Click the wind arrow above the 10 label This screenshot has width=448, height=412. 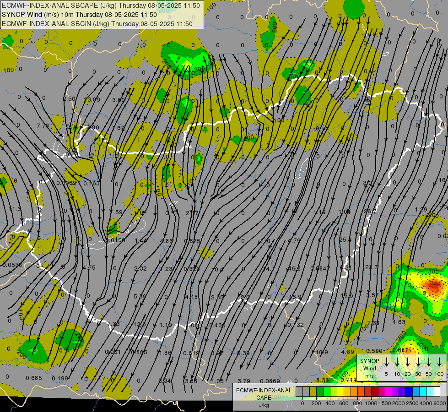click(397, 362)
